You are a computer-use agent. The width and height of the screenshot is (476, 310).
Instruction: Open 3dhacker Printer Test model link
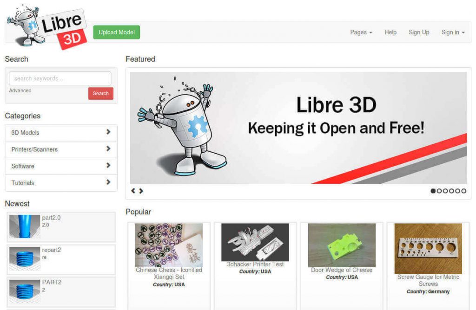pyautogui.click(x=255, y=264)
